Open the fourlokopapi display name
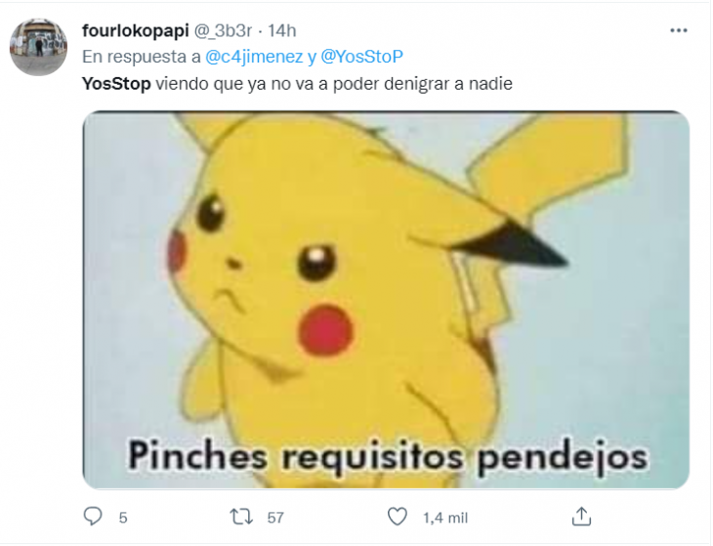The height and width of the screenshot is (546, 713). 135,30
